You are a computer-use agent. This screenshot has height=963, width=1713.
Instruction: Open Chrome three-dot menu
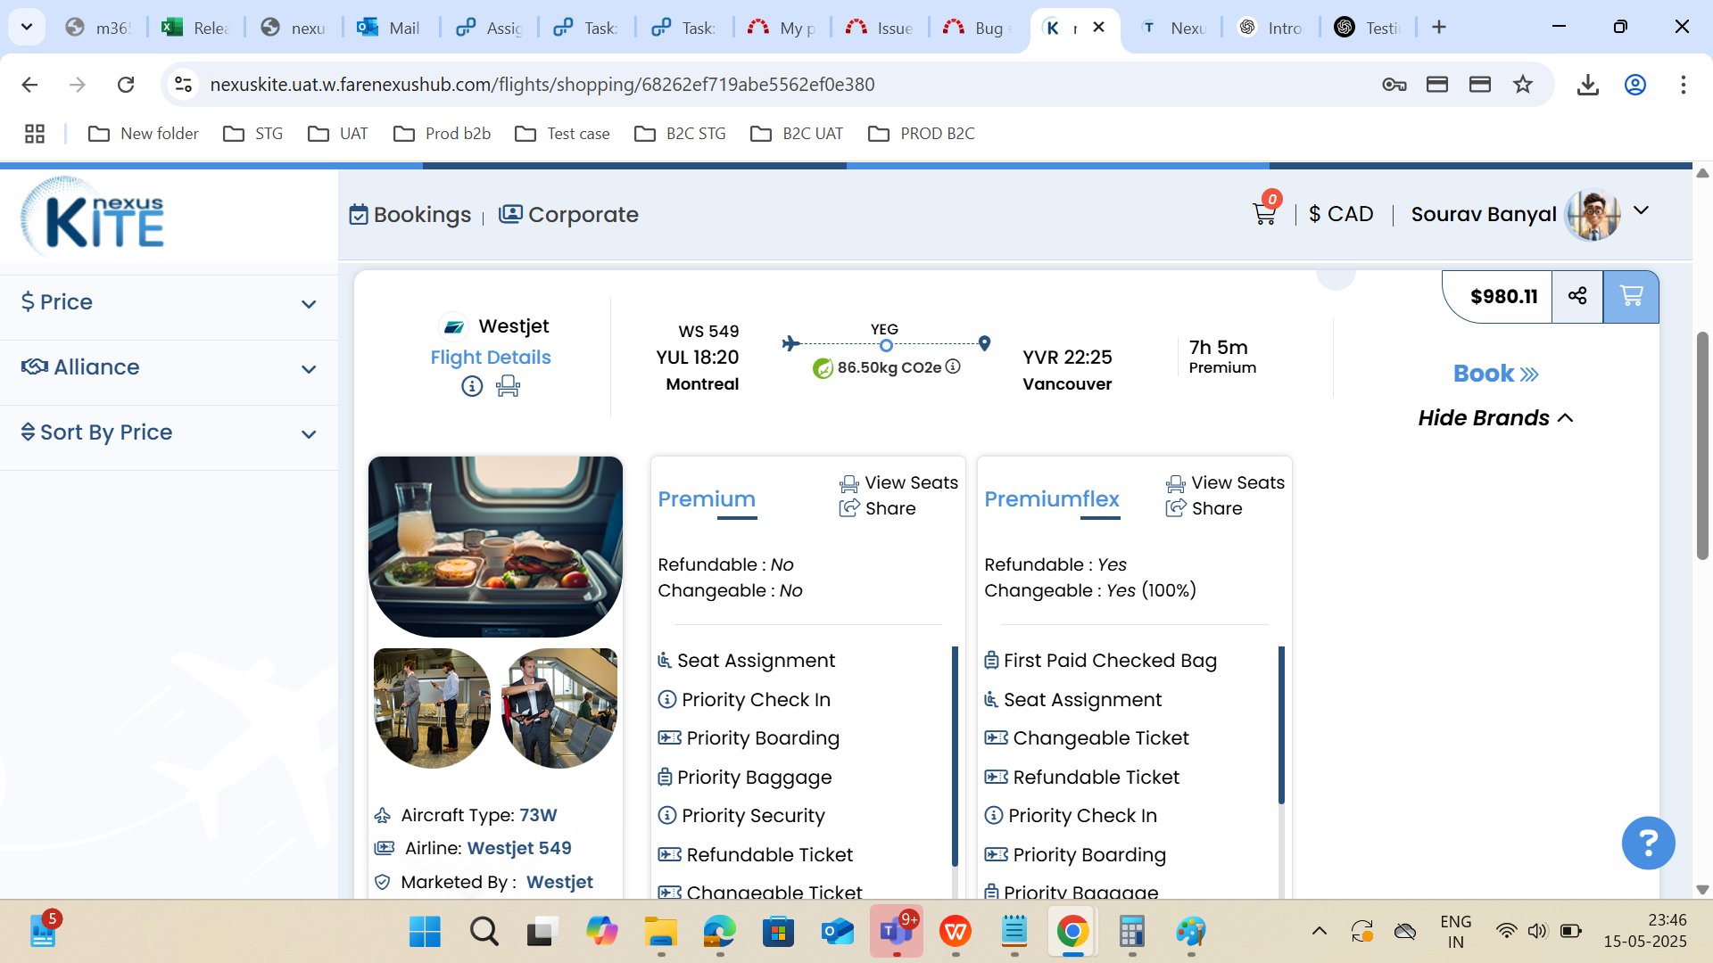point(1683,85)
